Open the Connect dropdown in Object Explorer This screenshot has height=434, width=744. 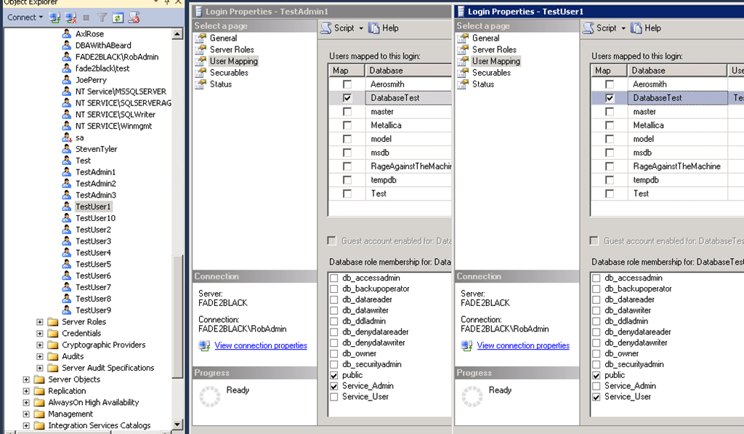click(x=25, y=17)
